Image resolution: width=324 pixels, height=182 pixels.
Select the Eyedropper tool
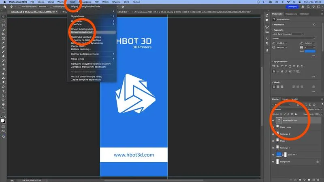3,43
